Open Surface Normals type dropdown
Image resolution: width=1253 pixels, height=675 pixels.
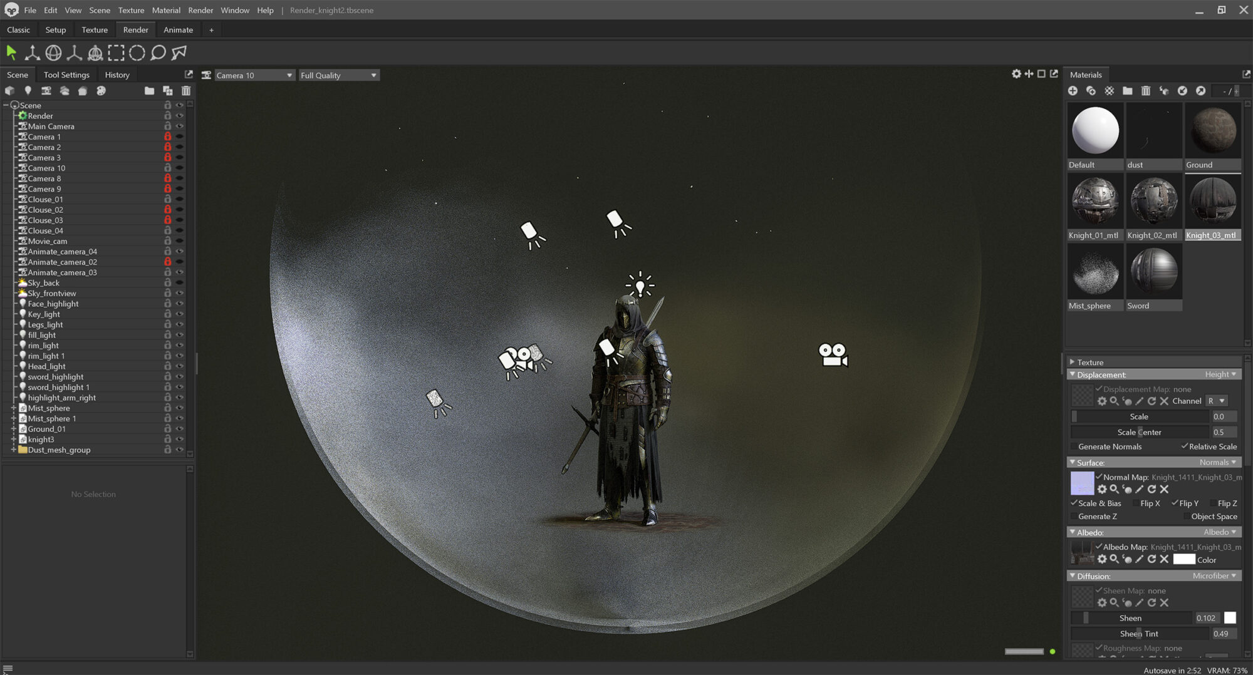click(1218, 463)
